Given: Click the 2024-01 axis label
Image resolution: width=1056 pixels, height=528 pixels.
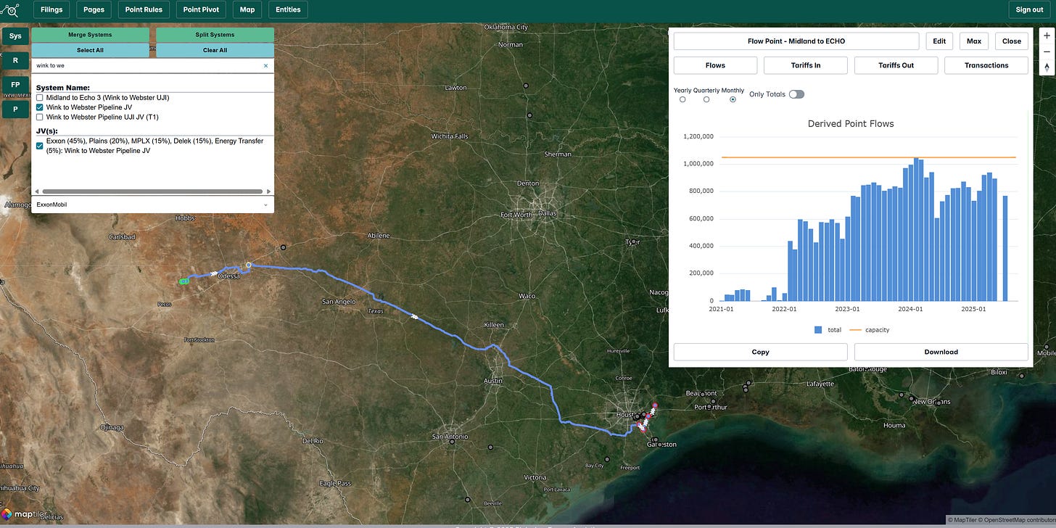Looking at the screenshot, I should tap(910, 308).
